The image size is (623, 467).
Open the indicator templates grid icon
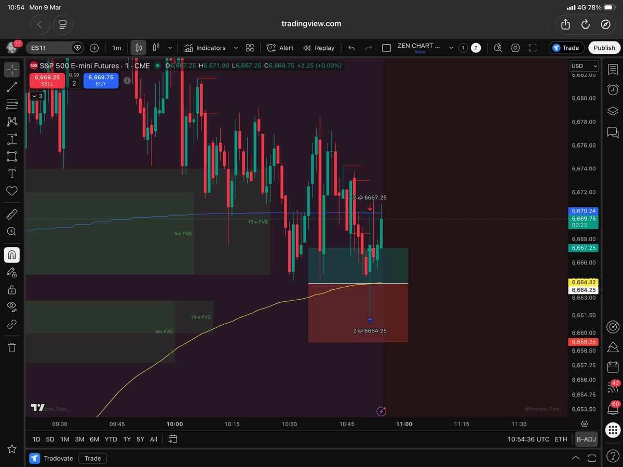tap(250, 48)
